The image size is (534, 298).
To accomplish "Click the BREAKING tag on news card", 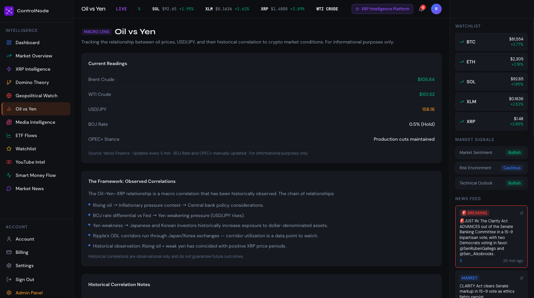I will pyautogui.click(x=474, y=213).
